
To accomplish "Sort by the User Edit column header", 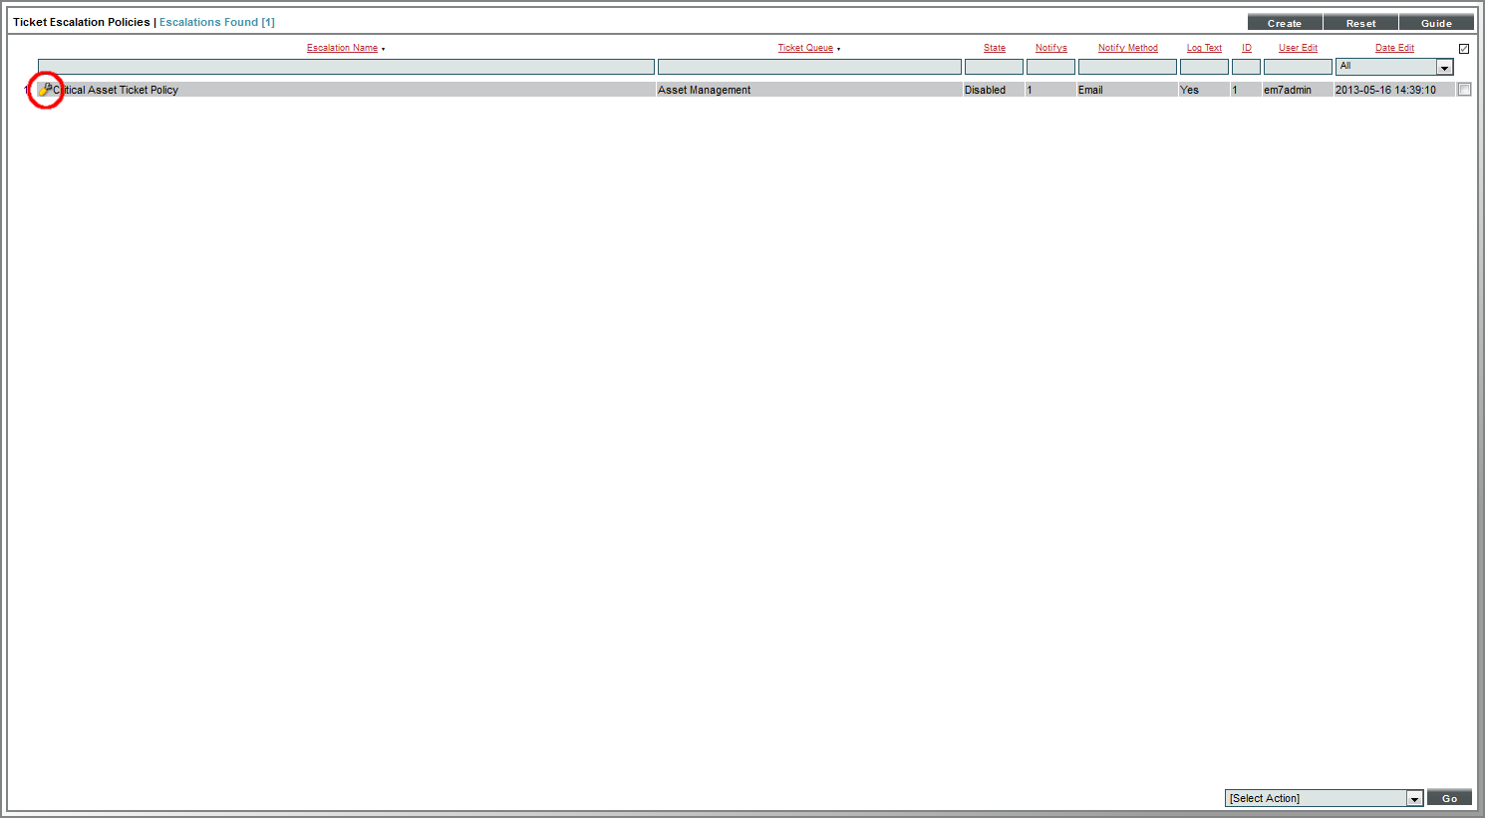I will click(x=1298, y=48).
